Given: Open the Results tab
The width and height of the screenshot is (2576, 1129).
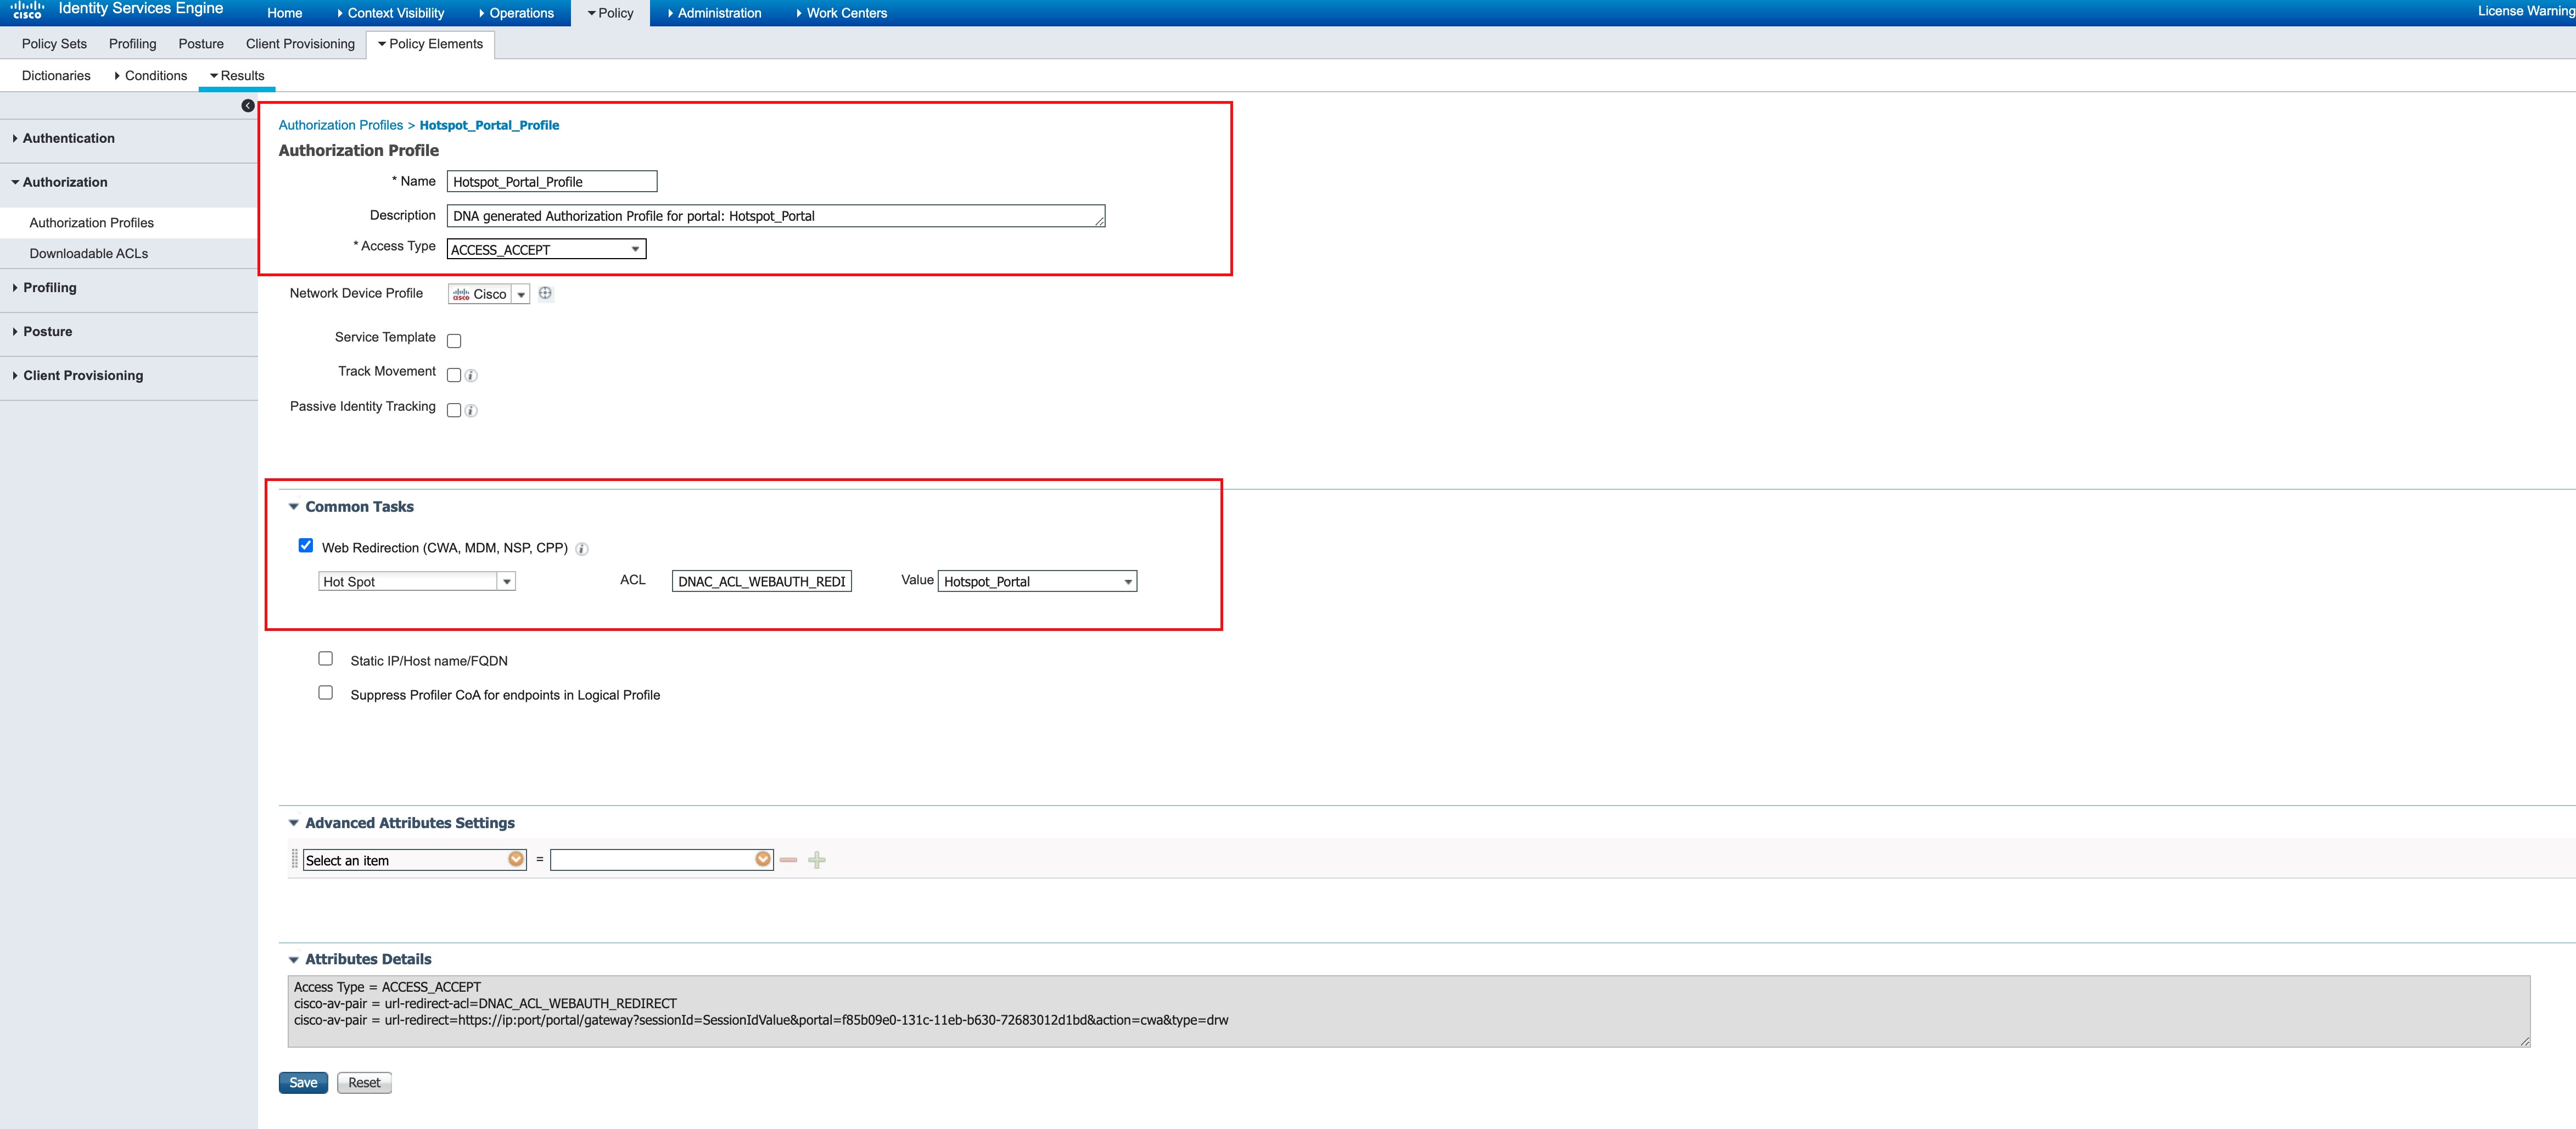Looking at the screenshot, I should (x=237, y=76).
